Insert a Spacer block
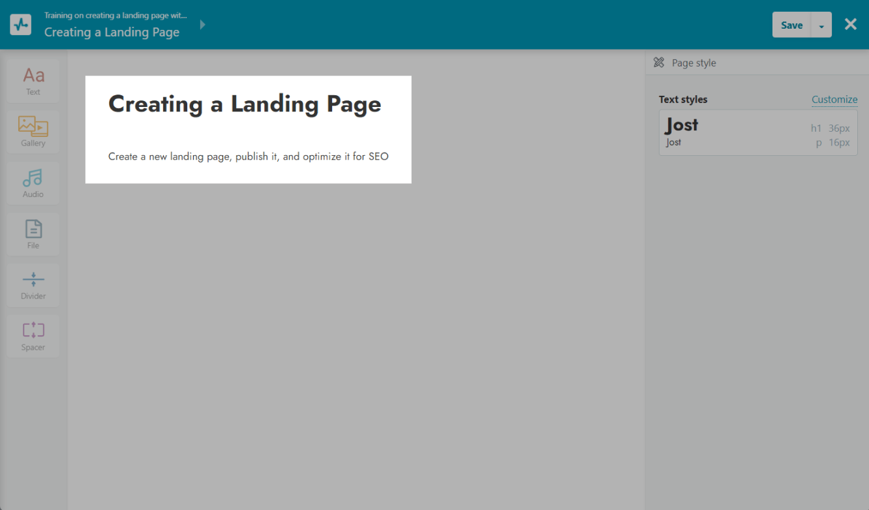869x510 pixels. [x=33, y=336]
